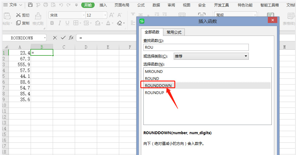
Task: Click the Increase Indent icon
Action: pos(165,14)
